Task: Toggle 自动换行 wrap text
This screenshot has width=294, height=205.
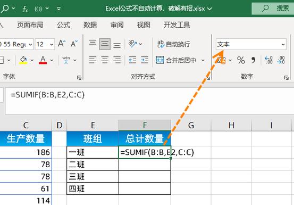Action: (174, 44)
